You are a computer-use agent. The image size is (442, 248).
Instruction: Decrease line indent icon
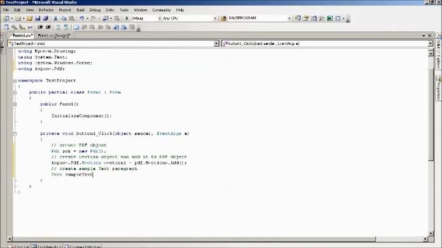40,28
